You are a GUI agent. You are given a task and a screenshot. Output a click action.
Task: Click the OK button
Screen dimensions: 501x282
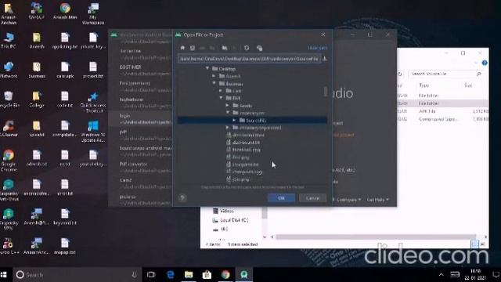(281, 198)
